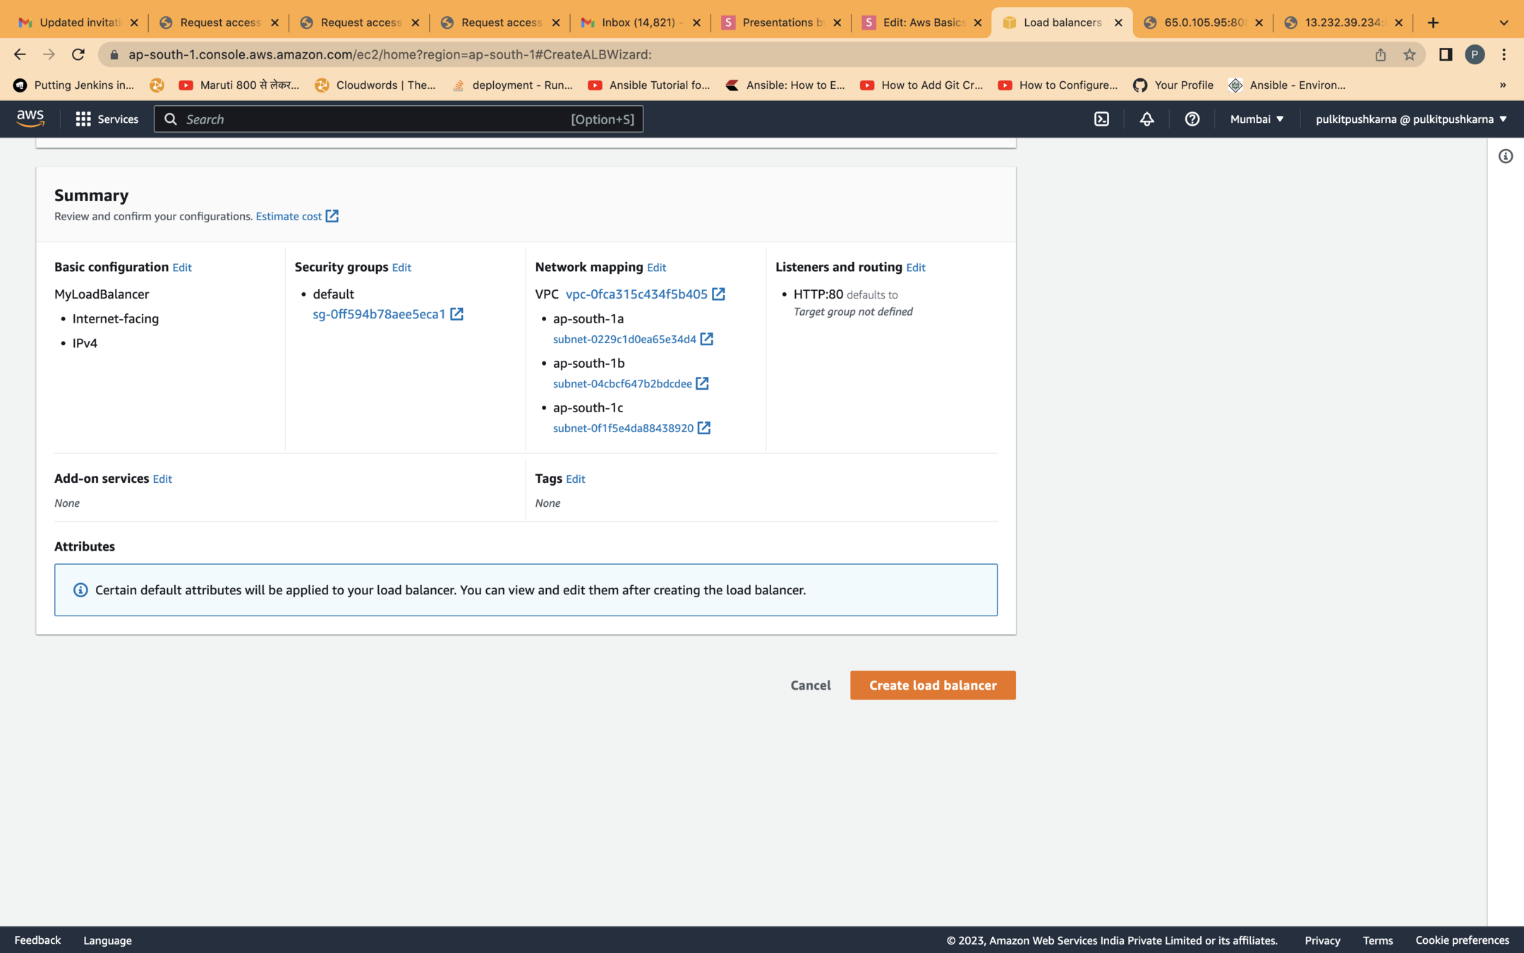Viewport: 1524px width, 953px height.
Task: Click the AWS logo home icon
Action: coord(30,119)
